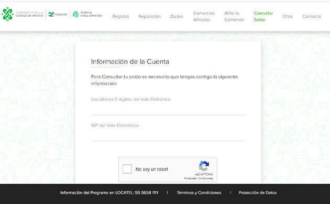The width and height of the screenshot is (330, 204).
Task: Go to the Dudas page
Action: (x=177, y=16)
